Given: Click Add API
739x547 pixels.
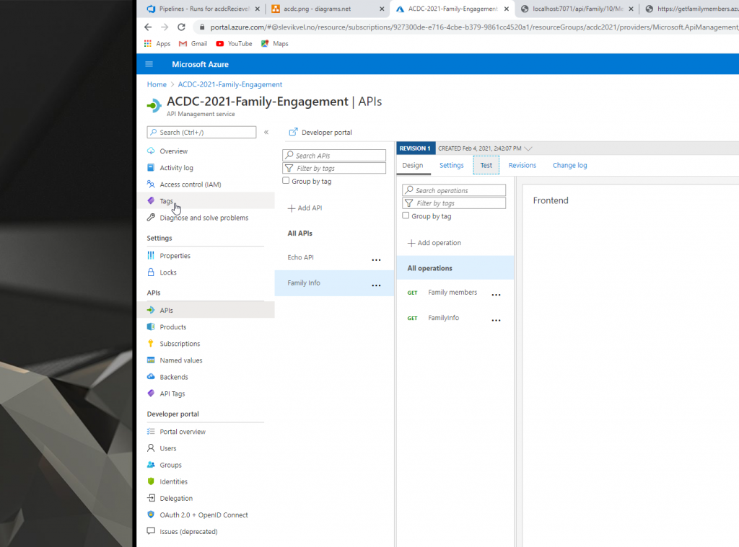Looking at the screenshot, I should click(305, 208).
